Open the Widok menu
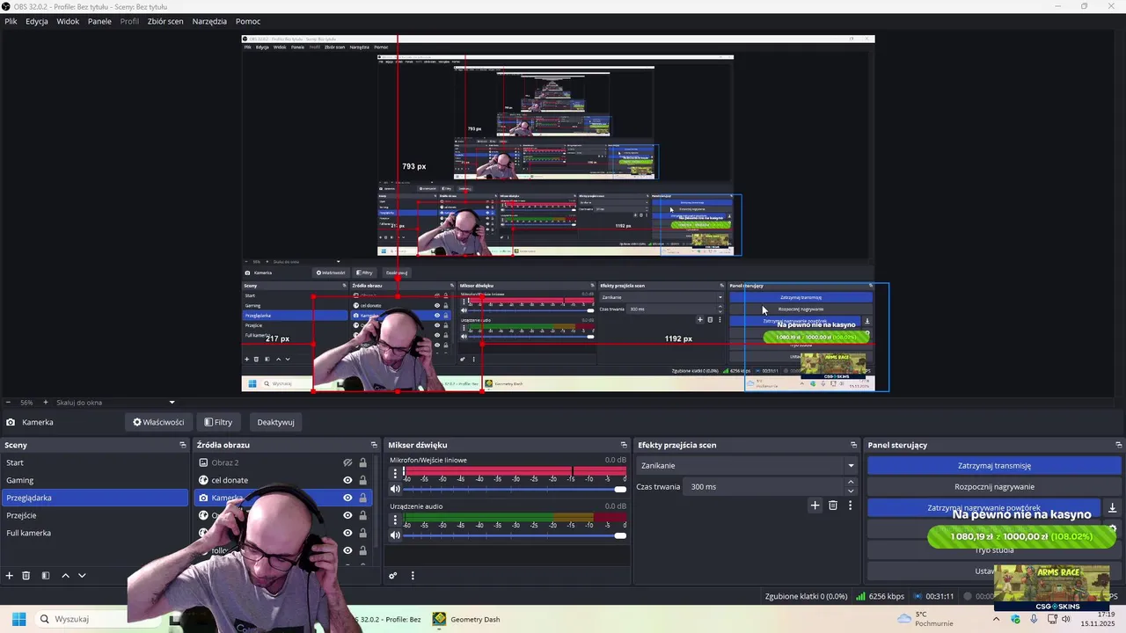The width and height of the screenshot is (1126, 633). tap(68, 21)
